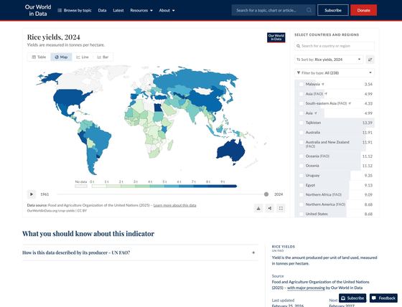The image size is (402, 307).
Task: Click the country or region search field
Action: (x=335, y=46)
